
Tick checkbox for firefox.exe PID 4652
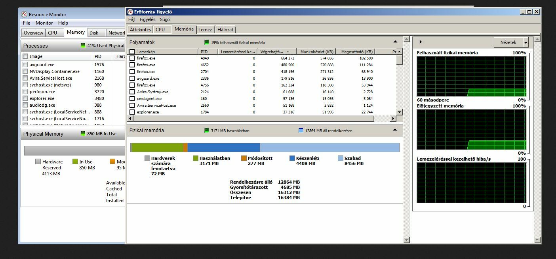pyautogui.click(x=132, y=65)
